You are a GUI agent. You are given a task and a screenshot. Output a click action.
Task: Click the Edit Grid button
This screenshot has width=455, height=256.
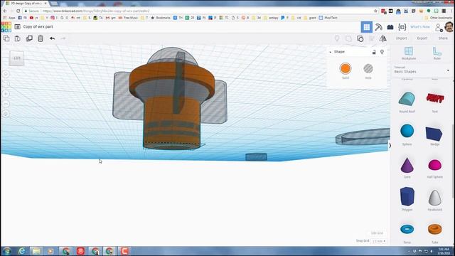(377, 233)
